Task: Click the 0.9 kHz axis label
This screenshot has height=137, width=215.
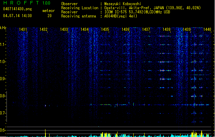Action: [x=3, y=79]
